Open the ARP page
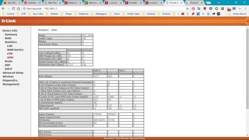The width and height of the screenshot is (249, 140). pos(7,65)
